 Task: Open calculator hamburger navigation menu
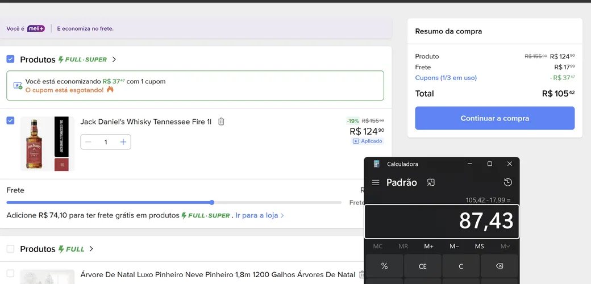[376, 183]
